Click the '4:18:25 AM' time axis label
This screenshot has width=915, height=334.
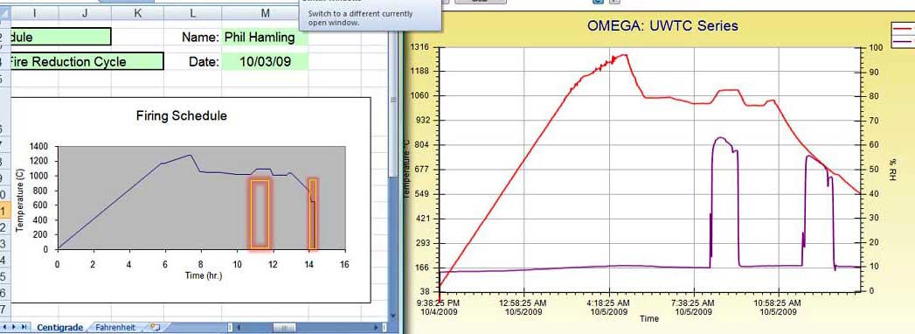pos(610,303)
